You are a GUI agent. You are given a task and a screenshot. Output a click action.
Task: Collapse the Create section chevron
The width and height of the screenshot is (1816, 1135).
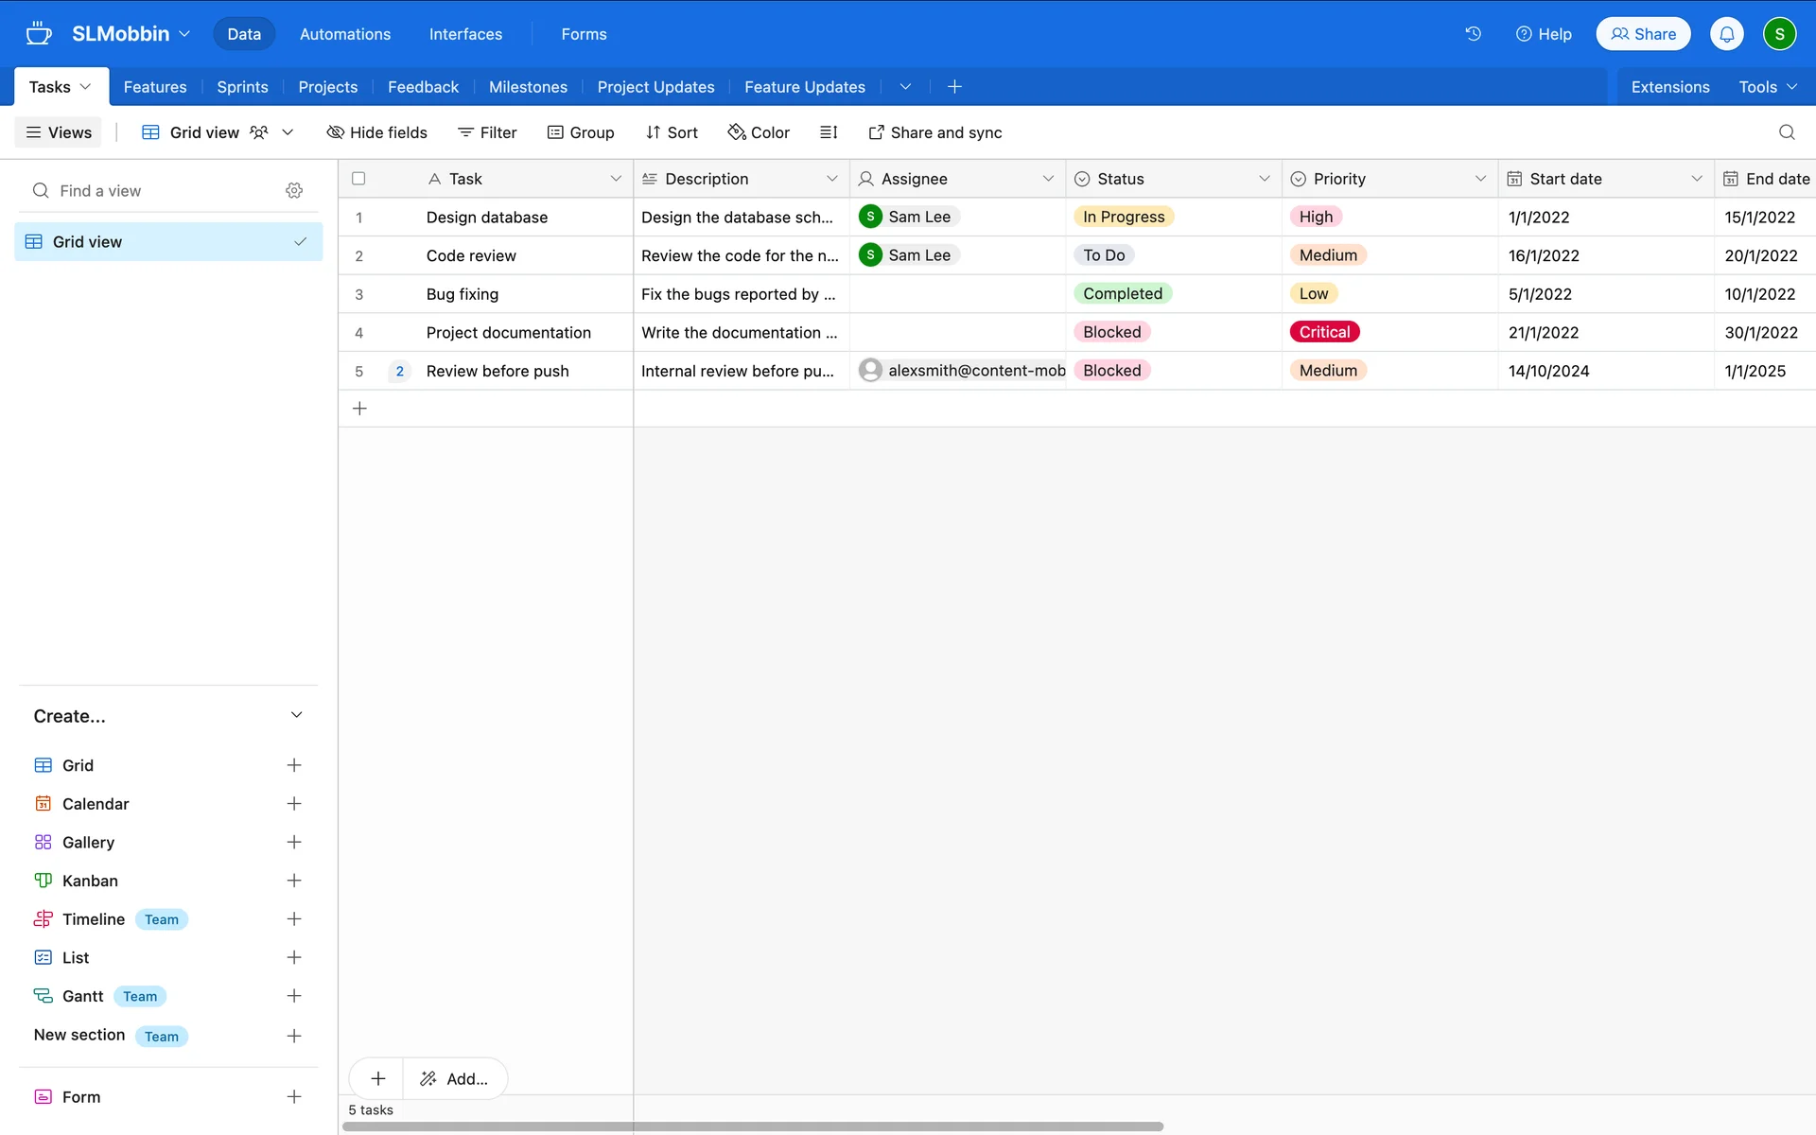296,716
